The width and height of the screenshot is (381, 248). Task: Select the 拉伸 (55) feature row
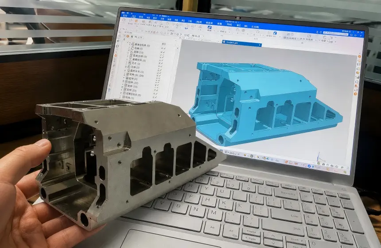click(x=131, y=86)
